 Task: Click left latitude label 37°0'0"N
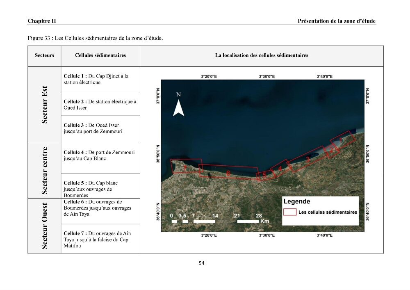click(x=158, y=96)
